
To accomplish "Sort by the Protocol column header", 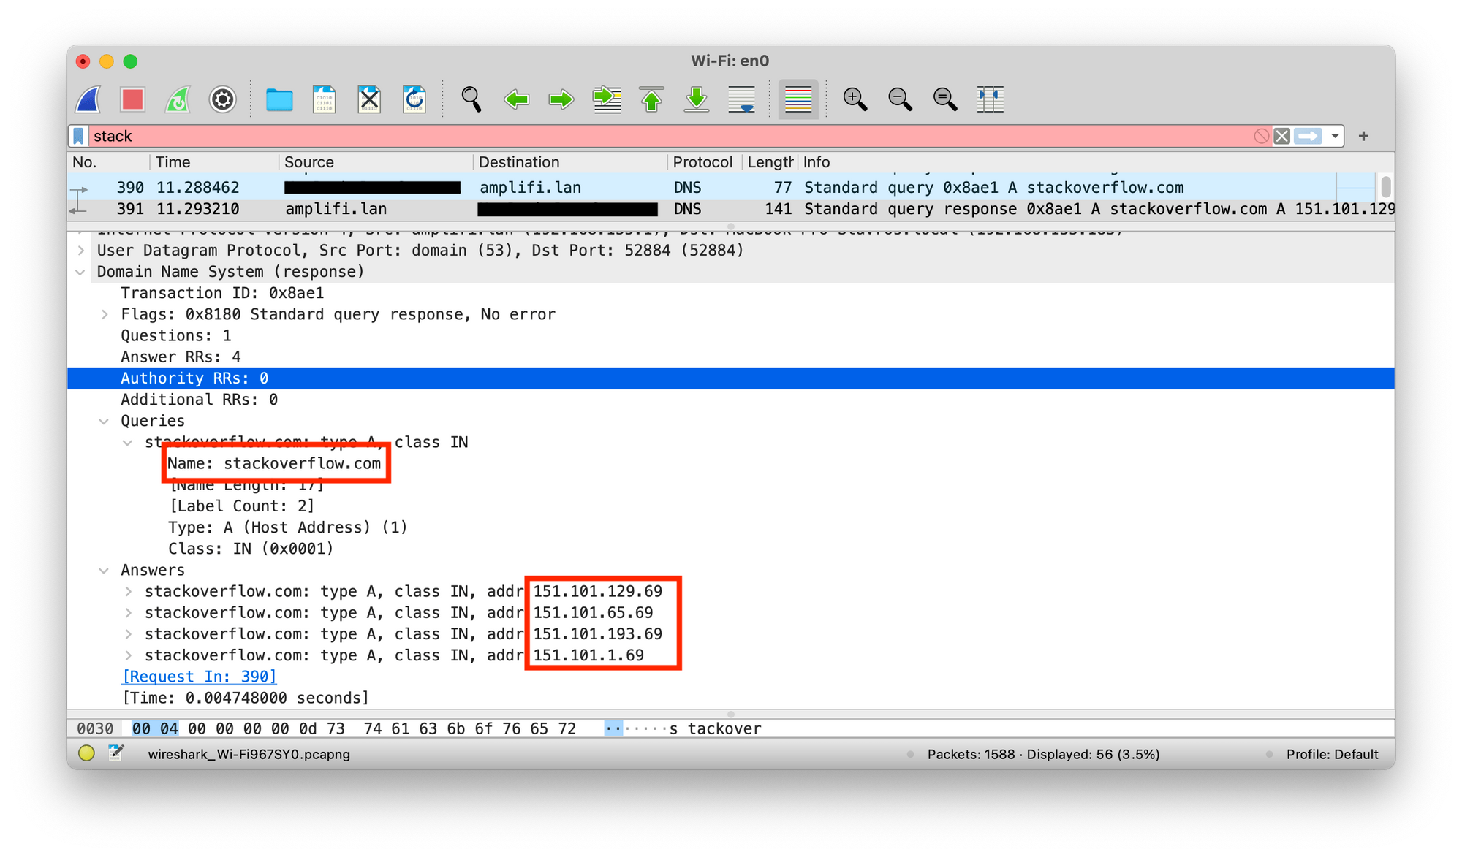I will click(x=702, y=162).
